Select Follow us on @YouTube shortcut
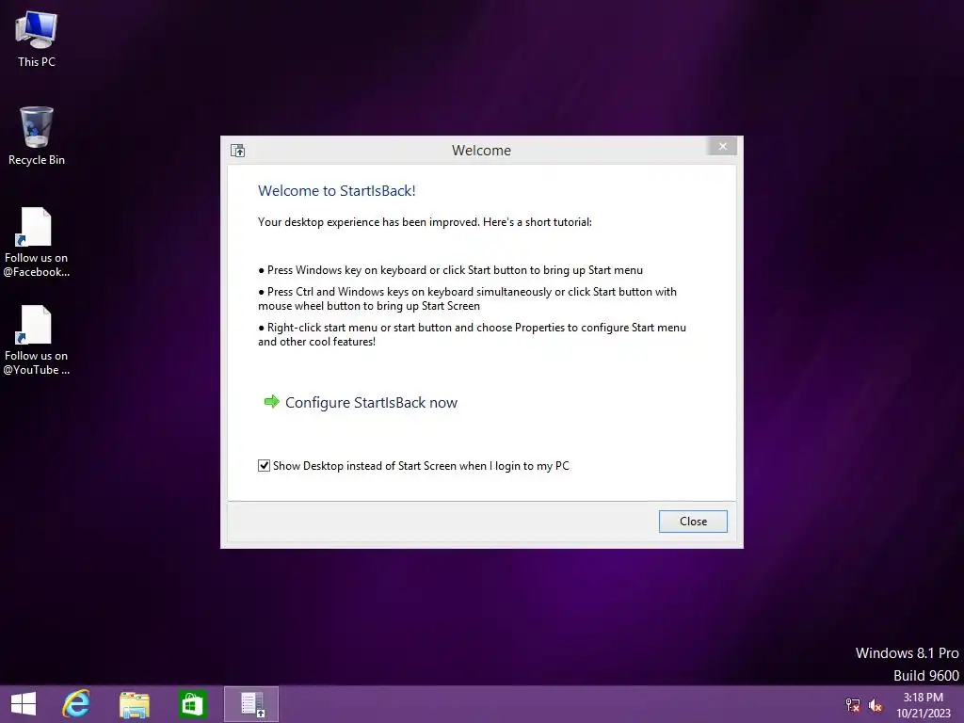The image size is (964, 723). click(x=37, y=340)
